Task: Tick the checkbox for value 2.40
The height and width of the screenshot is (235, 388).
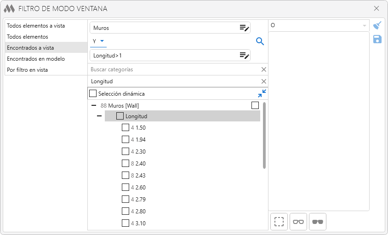Action: pyautogui.click(x=126, y=163)
